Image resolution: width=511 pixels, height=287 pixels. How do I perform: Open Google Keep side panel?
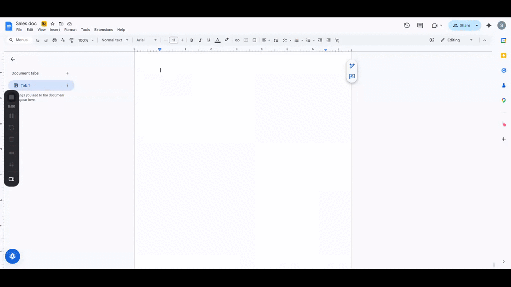click(504, 56)
